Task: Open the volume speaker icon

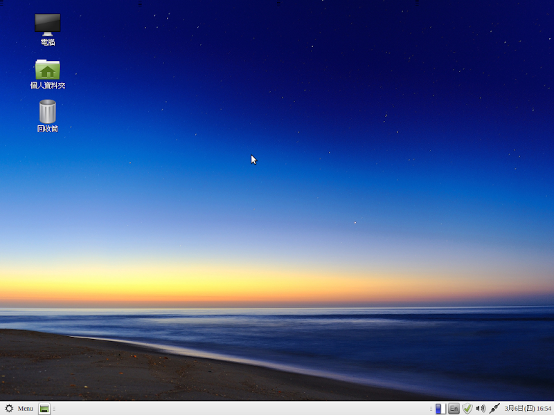Action: click(x=481, y=409)
